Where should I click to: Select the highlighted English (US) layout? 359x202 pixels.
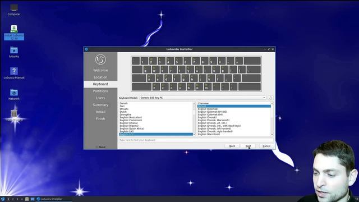[156, 134]
